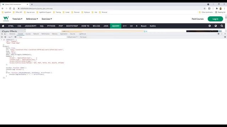Open the JAVASCRIPT tutorial link
This screenshot has height=127, width=227.
(x=31, y=26)
